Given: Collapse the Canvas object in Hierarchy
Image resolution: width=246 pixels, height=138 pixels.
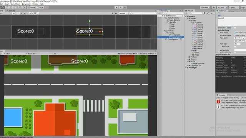Looking at the screenshot, I should [x=165, y=31].
